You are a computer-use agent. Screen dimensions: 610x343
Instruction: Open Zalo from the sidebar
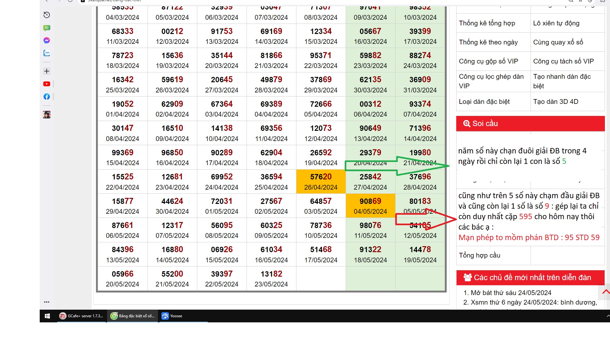47,53
